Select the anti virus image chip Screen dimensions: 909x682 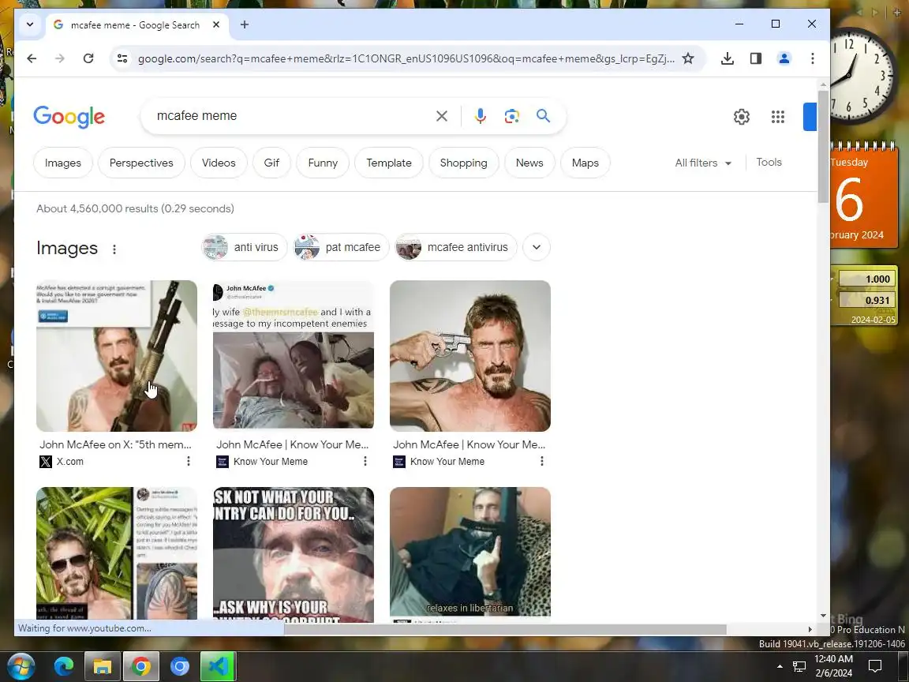pyautogui.click(x=244, y=247)
